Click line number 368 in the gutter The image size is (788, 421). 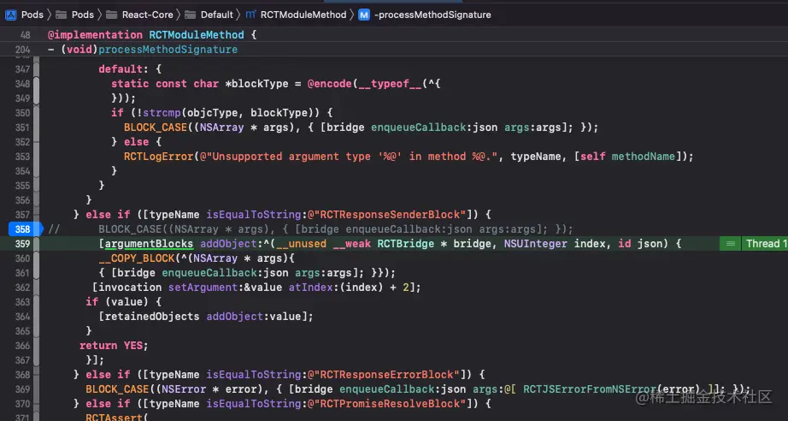pyautogui.click(x=22, y=375)
